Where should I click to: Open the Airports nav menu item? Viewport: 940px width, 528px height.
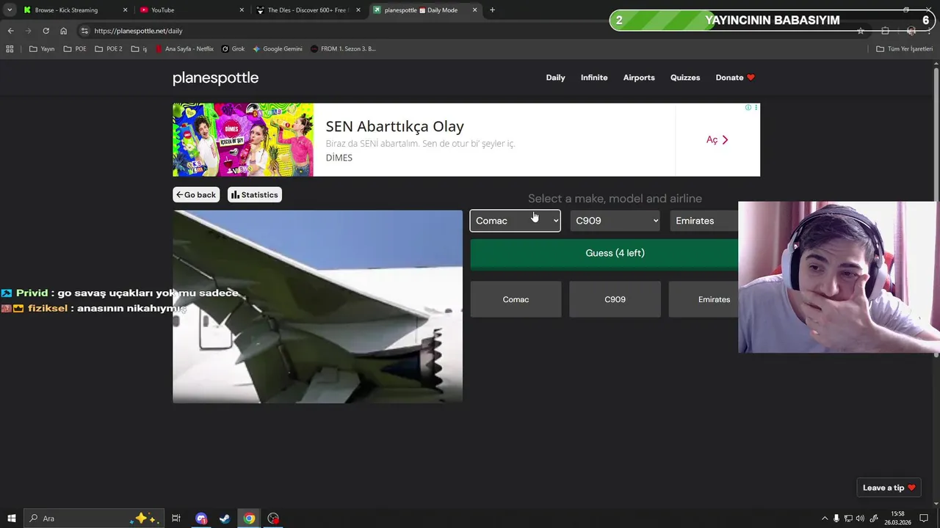(639, 78)
